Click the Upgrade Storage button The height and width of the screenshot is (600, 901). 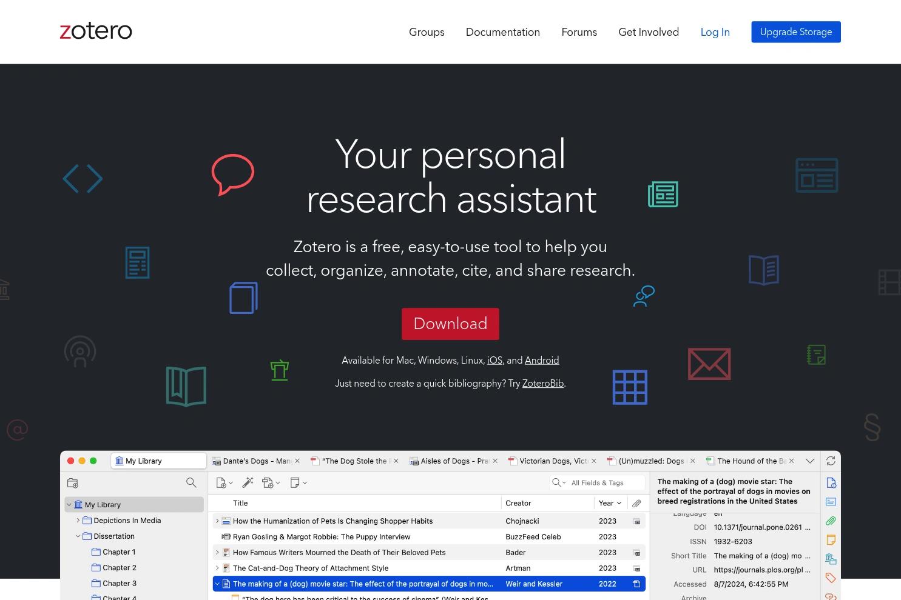[796, 32]
